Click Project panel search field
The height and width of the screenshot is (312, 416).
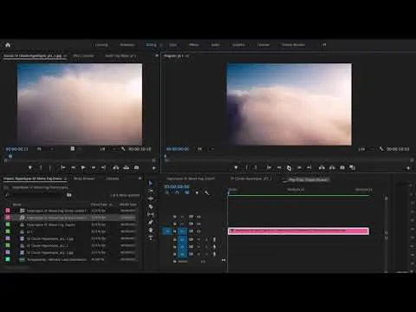coord(36,195)
